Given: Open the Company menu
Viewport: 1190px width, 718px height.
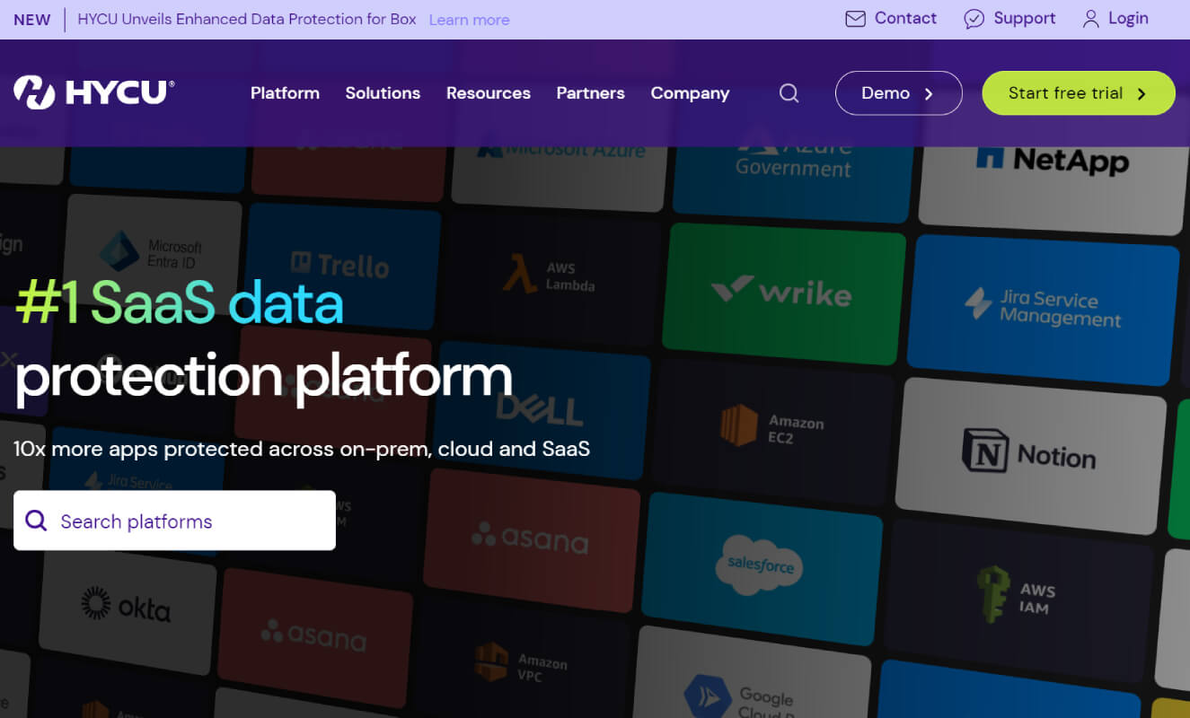Looking at the screenshot, I should tap(690, 93).
